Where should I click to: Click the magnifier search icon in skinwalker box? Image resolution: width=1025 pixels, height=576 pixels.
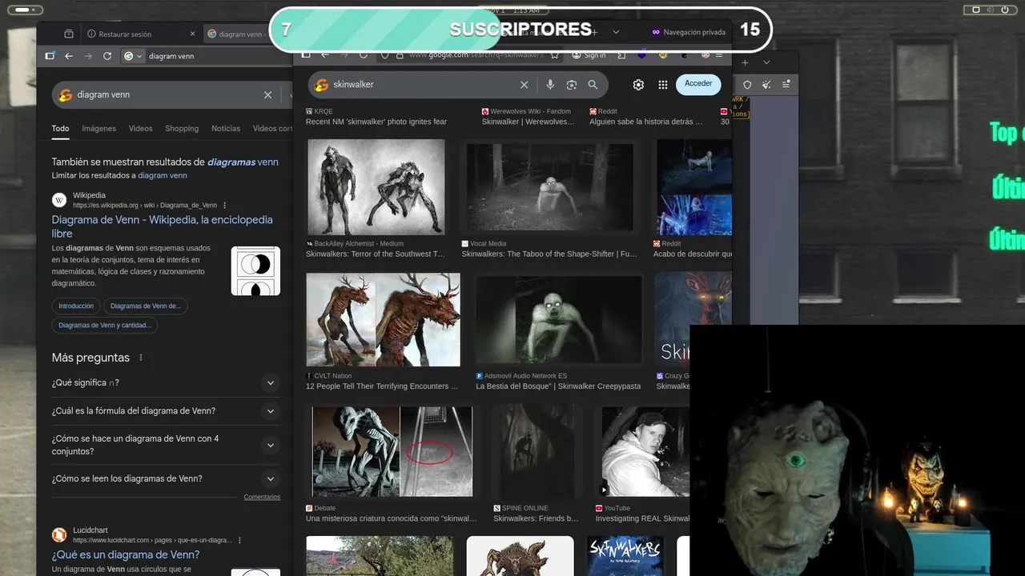[x=593, y=85]
